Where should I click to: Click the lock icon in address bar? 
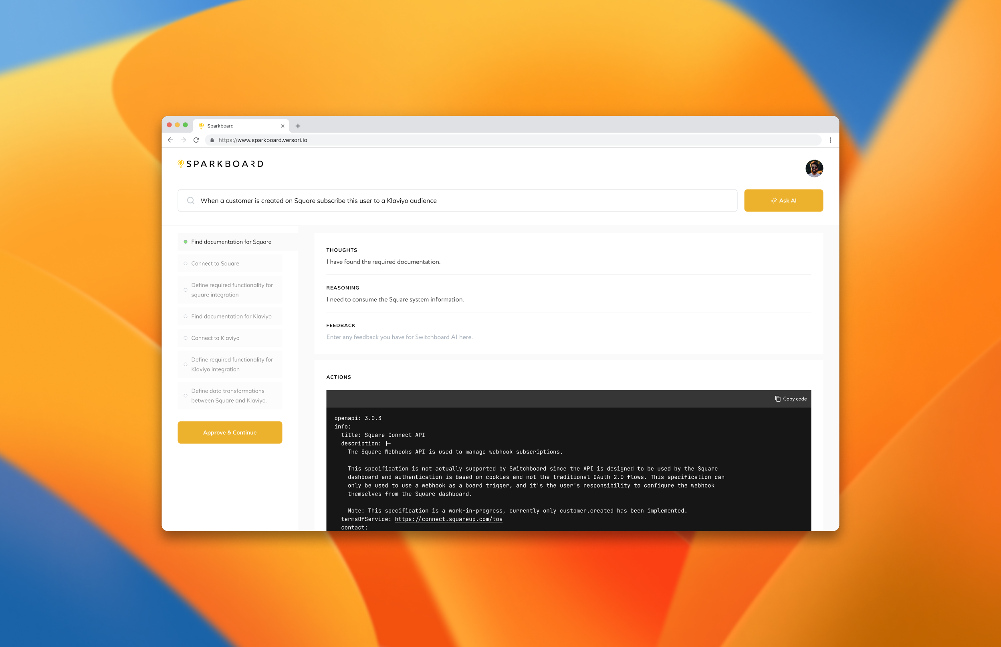[x=212, y=140]
